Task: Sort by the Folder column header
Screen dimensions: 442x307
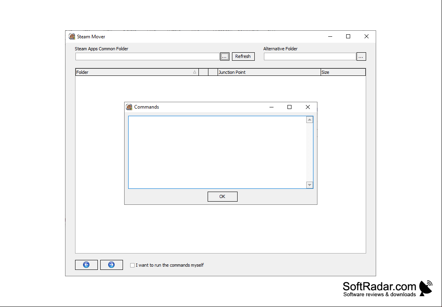Action: tap(137, 72)
